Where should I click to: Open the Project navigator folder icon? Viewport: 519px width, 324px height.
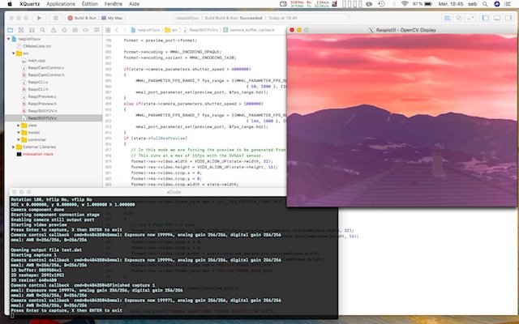point(11,30)
